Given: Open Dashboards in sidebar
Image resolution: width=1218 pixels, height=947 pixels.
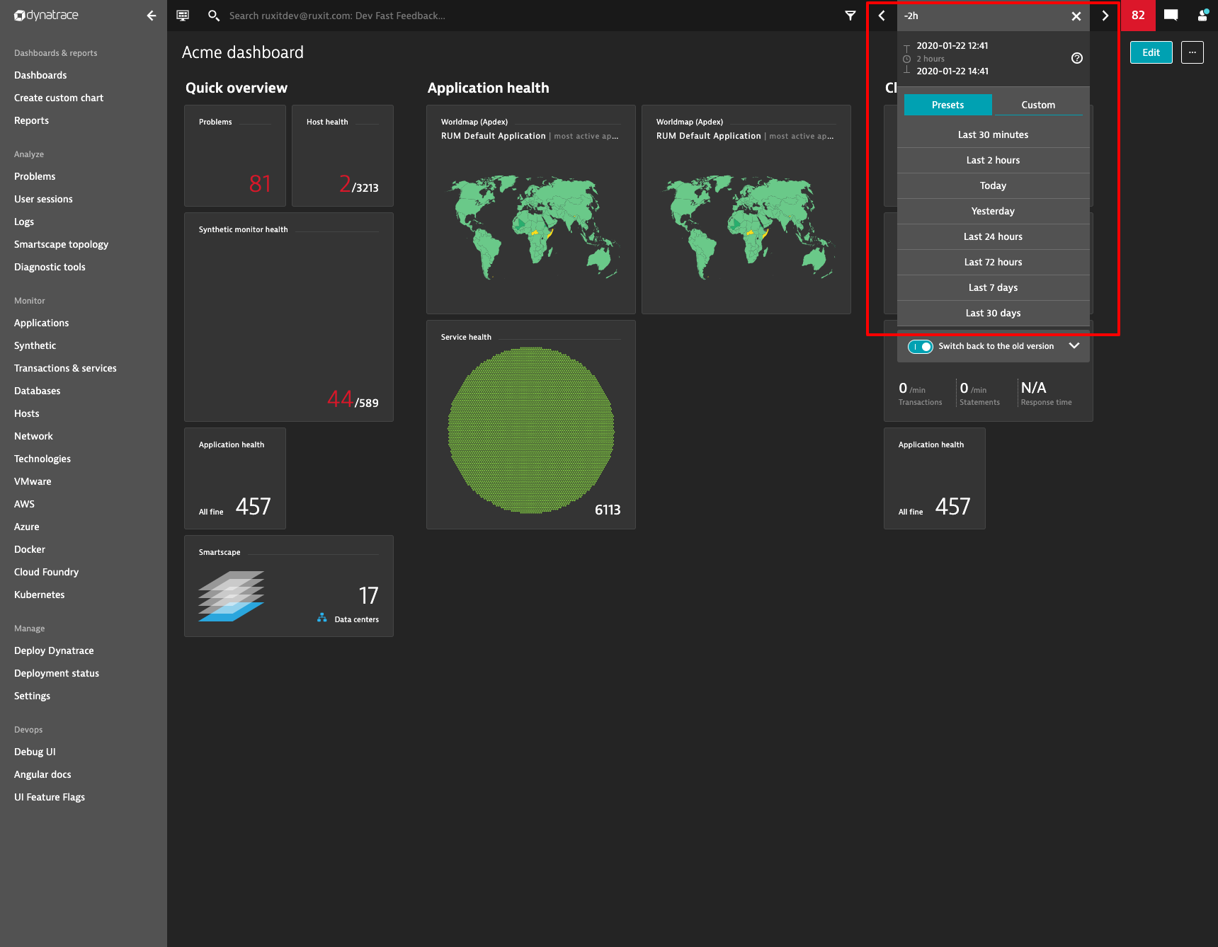Looking at the screenshot, I should 40,75.
